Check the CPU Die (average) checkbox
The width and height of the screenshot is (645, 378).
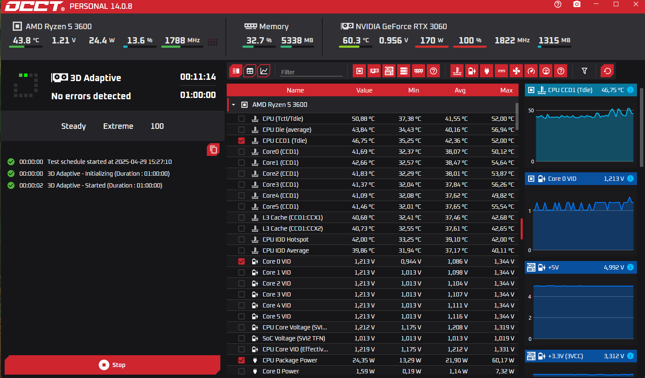tap(242, 130)
